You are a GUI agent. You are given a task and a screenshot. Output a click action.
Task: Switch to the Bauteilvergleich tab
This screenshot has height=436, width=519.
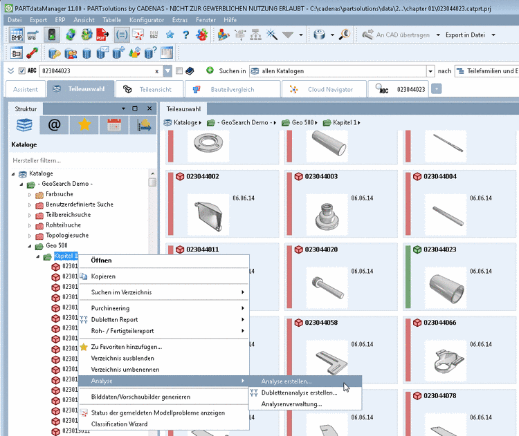(x=233, y=89)
